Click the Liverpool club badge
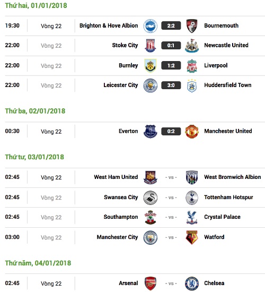265x292 pixels. pyautogui.click(x=192, y=66)
